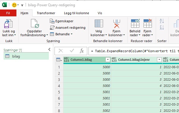Viewport: 179px width, 113px height.
Task: Click the Fjern rader icon
Action: tap(148, 23)
